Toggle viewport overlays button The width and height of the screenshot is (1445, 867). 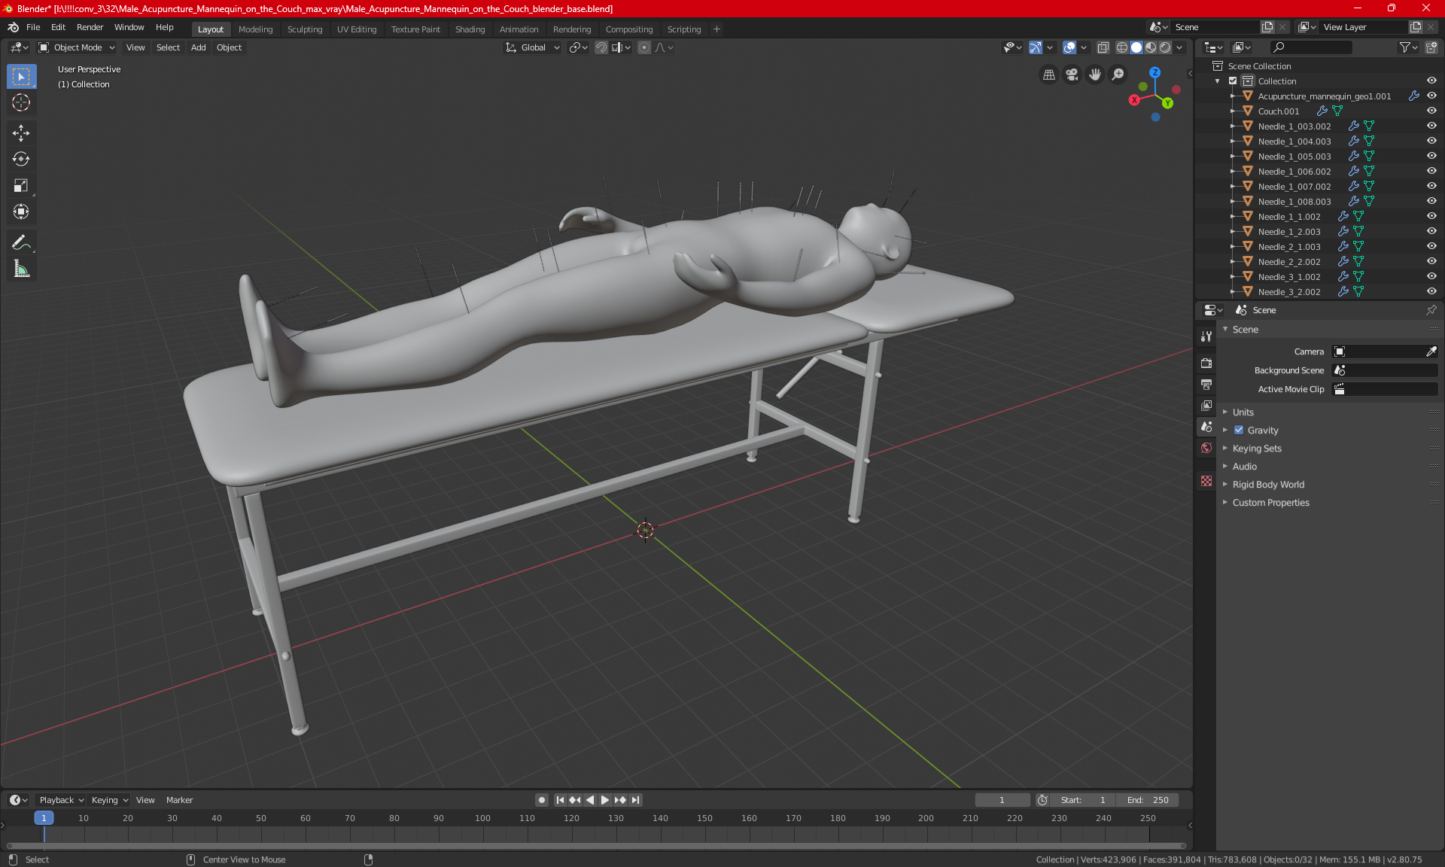(x=1069, y=47)
